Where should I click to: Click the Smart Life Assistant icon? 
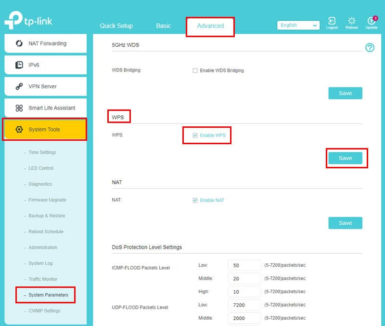[x=19, y=108]
